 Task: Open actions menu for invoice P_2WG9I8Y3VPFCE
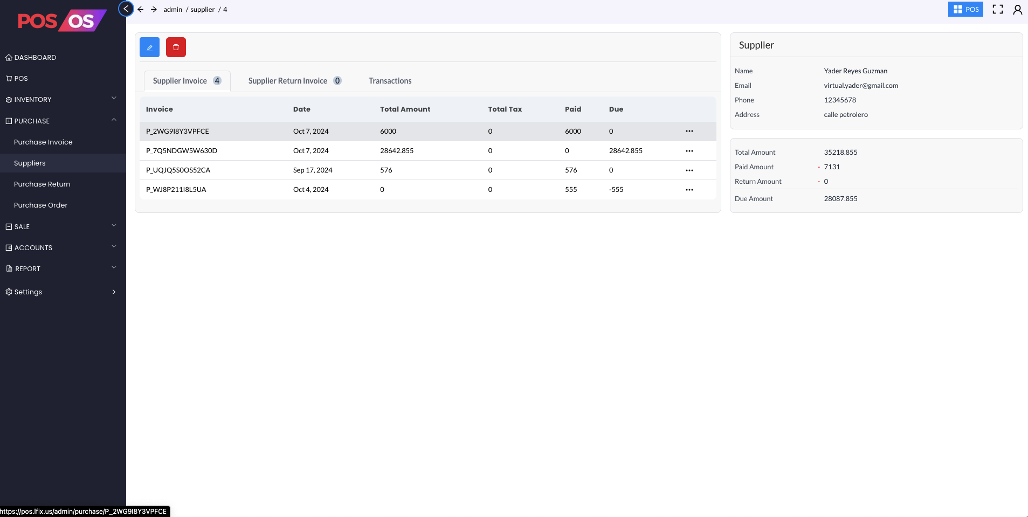(690, 131)
